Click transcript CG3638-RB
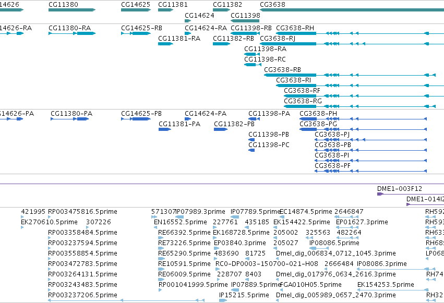The height and width of the screenshot is (303, 444). point(283,70)
